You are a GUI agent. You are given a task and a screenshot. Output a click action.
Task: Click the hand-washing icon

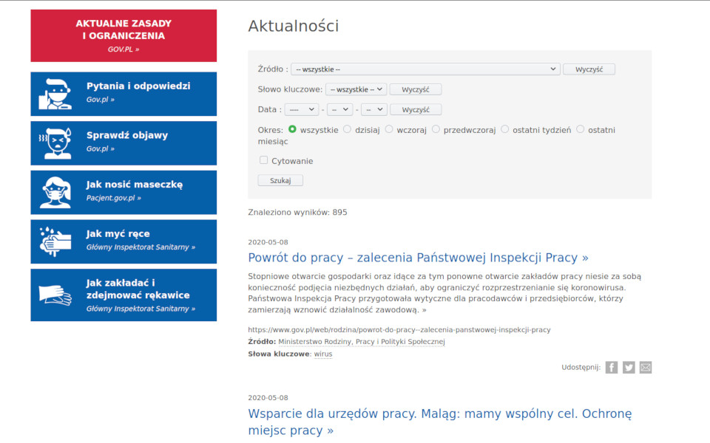click(55, 242)
